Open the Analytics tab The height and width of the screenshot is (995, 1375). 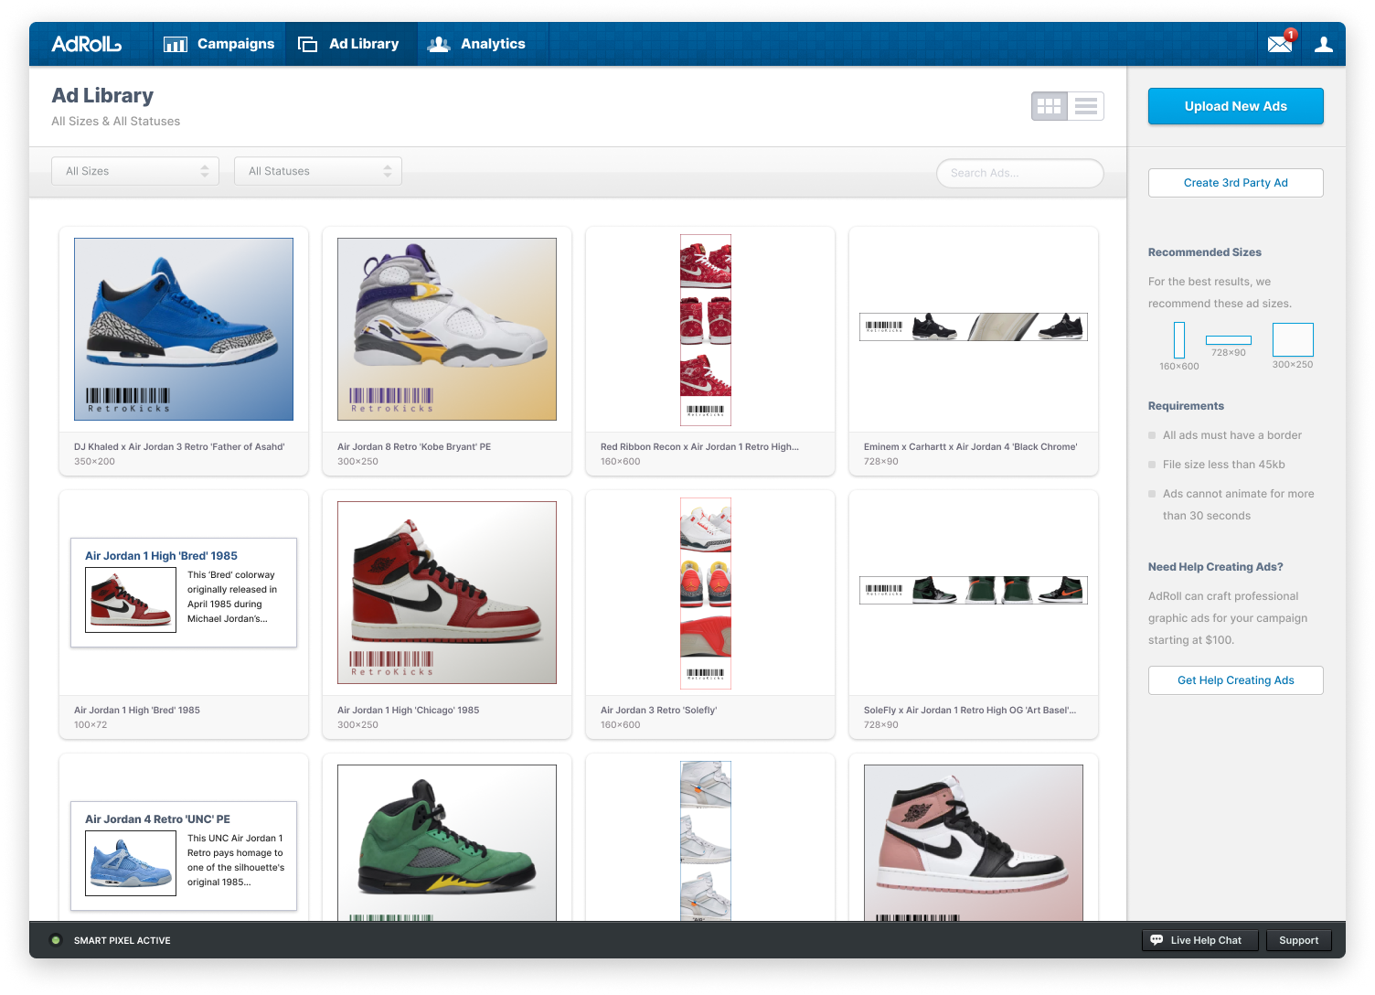[x=477, y=44]
